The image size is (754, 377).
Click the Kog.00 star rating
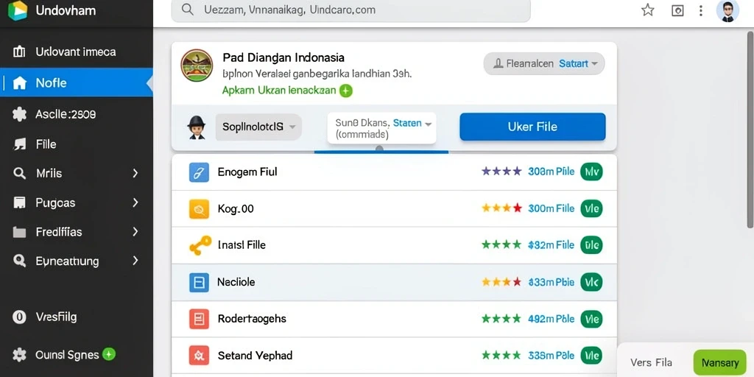click(501, 208)
